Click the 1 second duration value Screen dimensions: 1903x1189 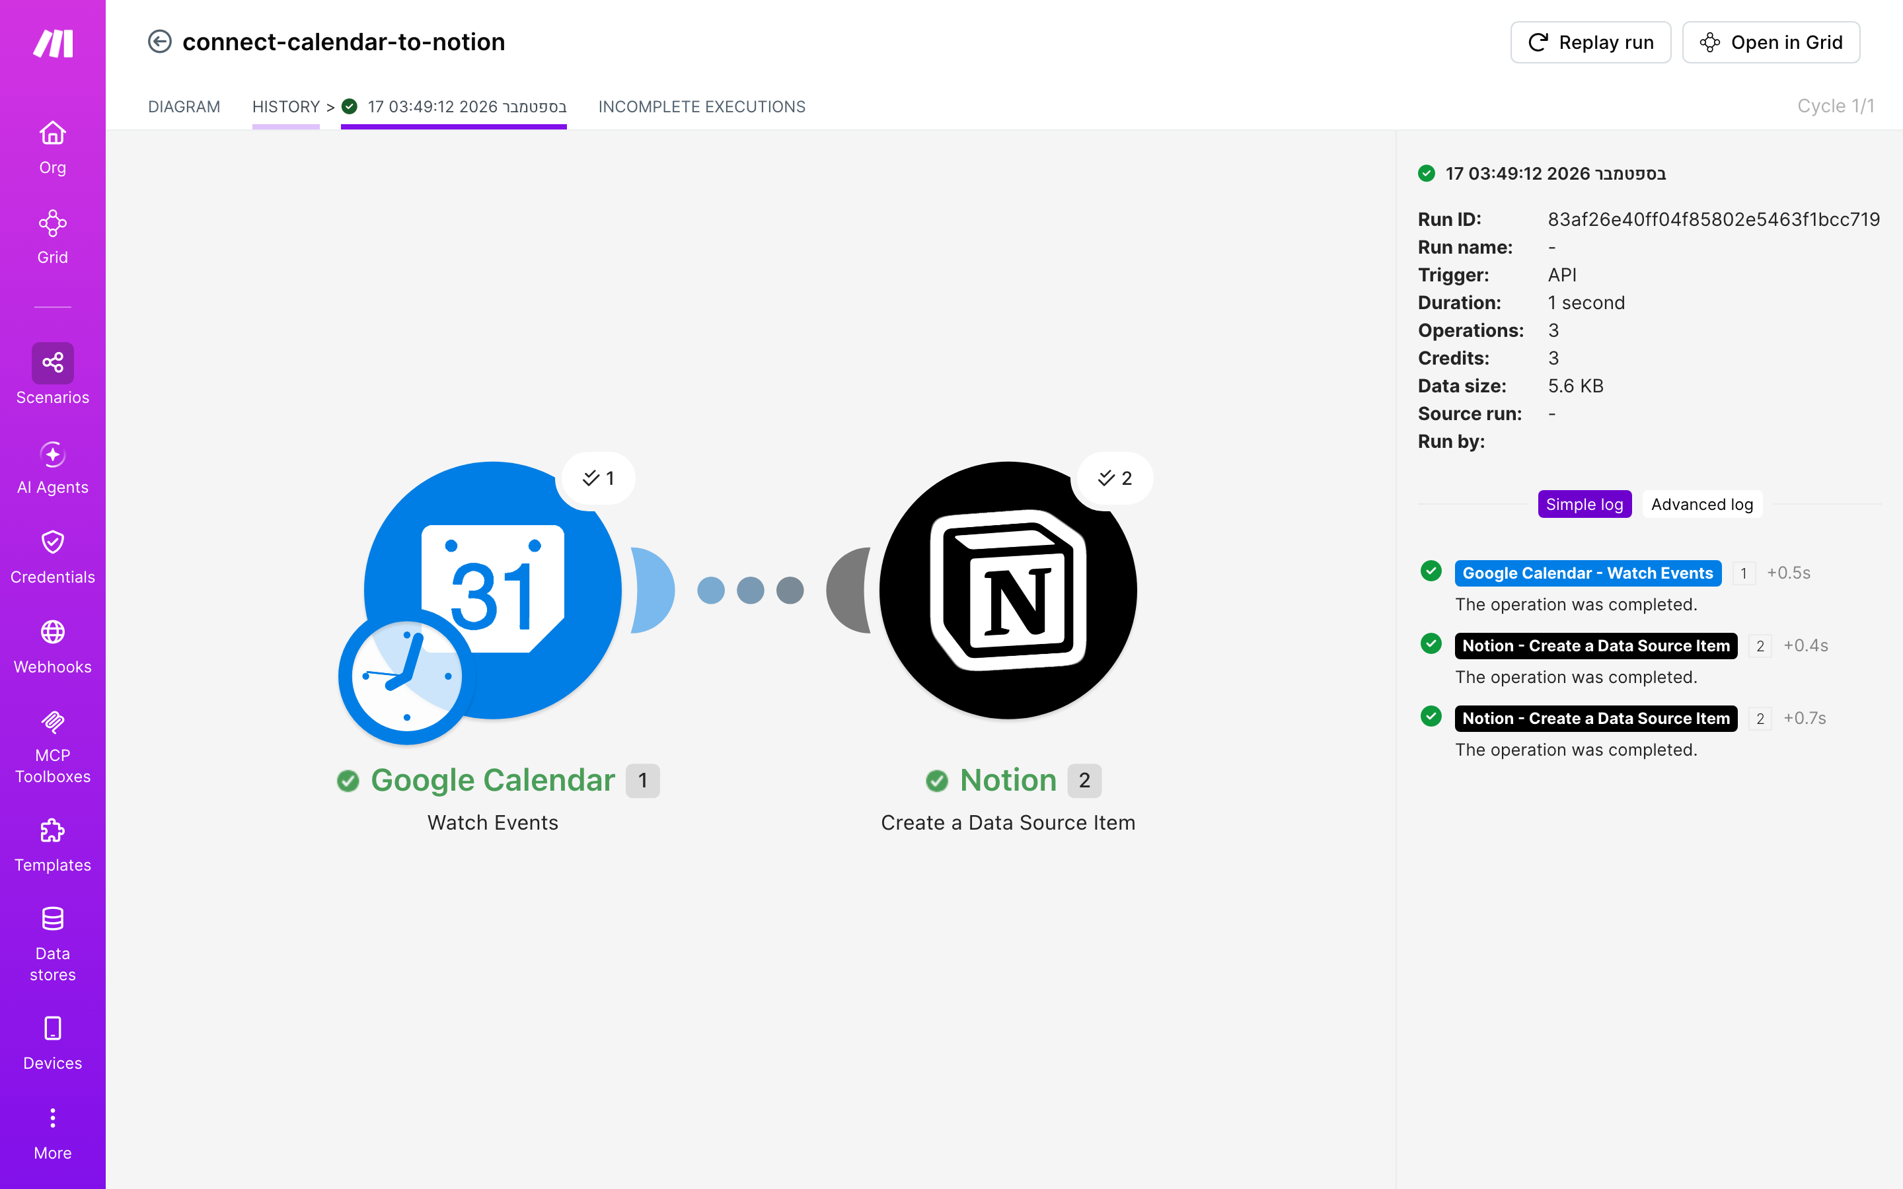(x=1586, y=303)
